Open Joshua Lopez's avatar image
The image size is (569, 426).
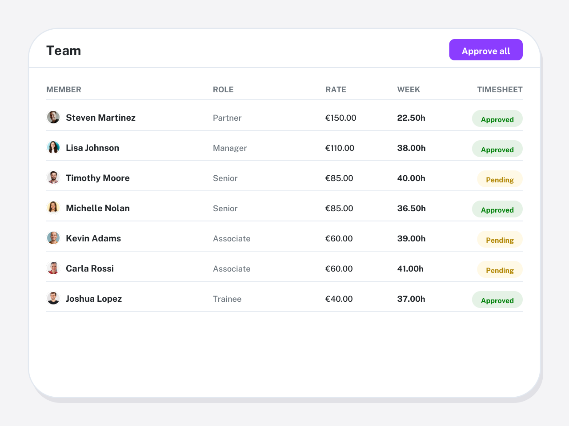tap(53, 298)
